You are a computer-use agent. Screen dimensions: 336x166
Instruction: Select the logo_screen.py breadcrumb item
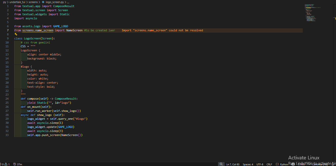point(54,2)
